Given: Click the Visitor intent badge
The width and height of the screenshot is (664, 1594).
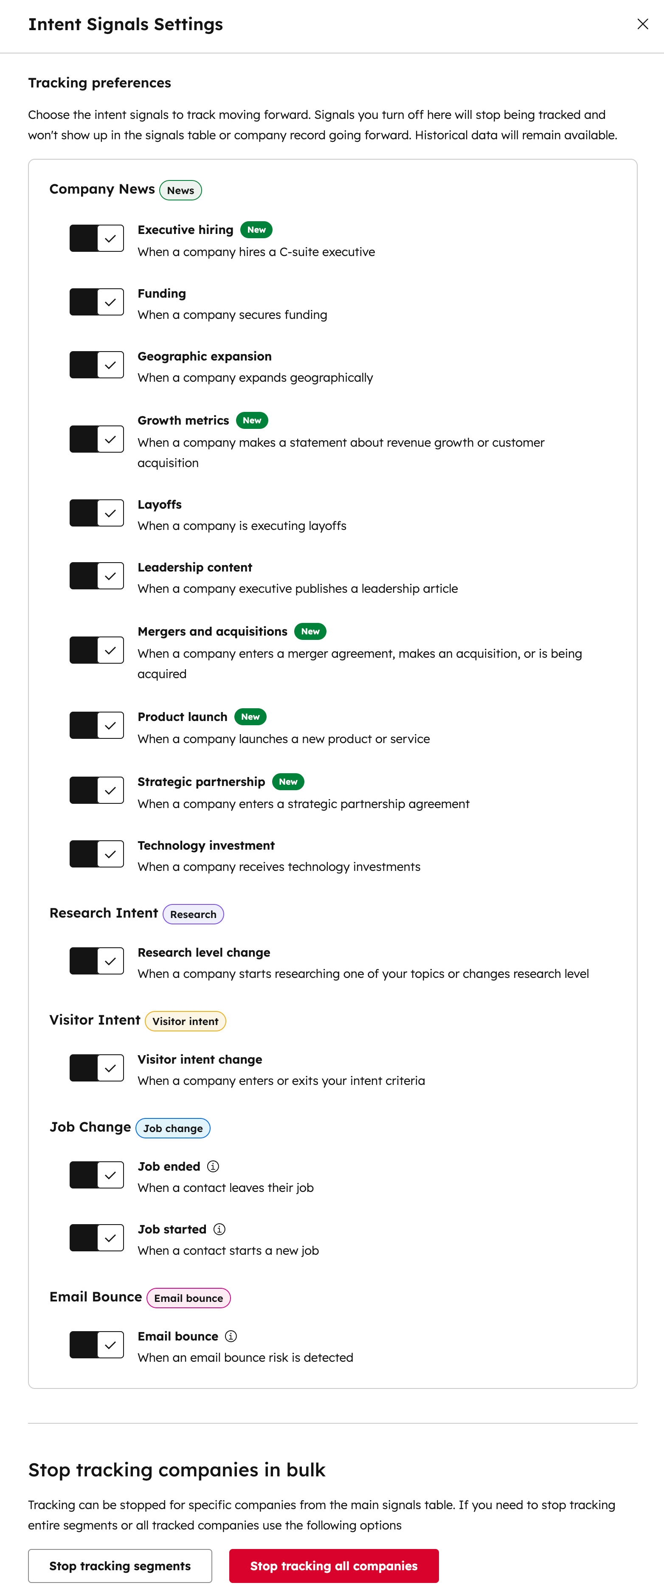Looking at the screenshot, I should pos(185,1021).
